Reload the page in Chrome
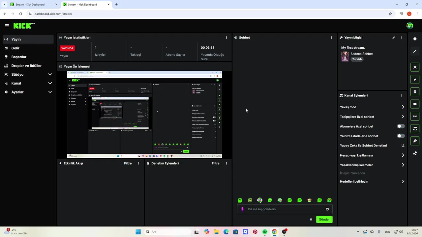Screen dimensions: 422x237 [21, 14]
